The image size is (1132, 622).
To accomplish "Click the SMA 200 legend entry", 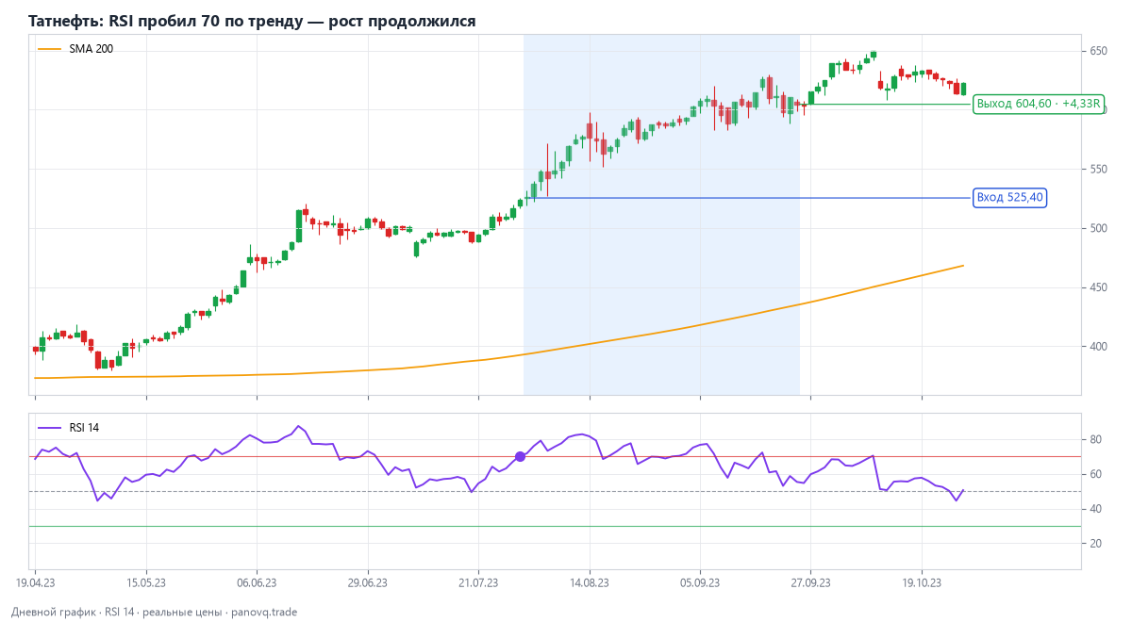I will pyautogui.click(x=75, y=49).
